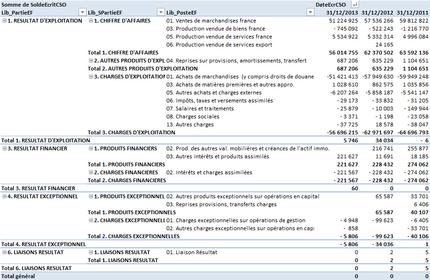
Task: Select the value 51 224 925
Action: tap(344, 21)
